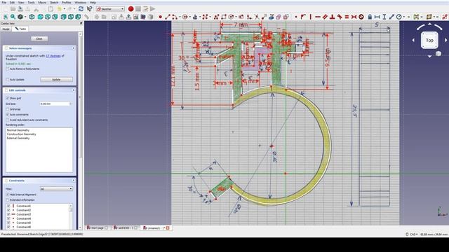
Task: Expand the arc tool dropdown arrow
Action: [x=179, y=17]
